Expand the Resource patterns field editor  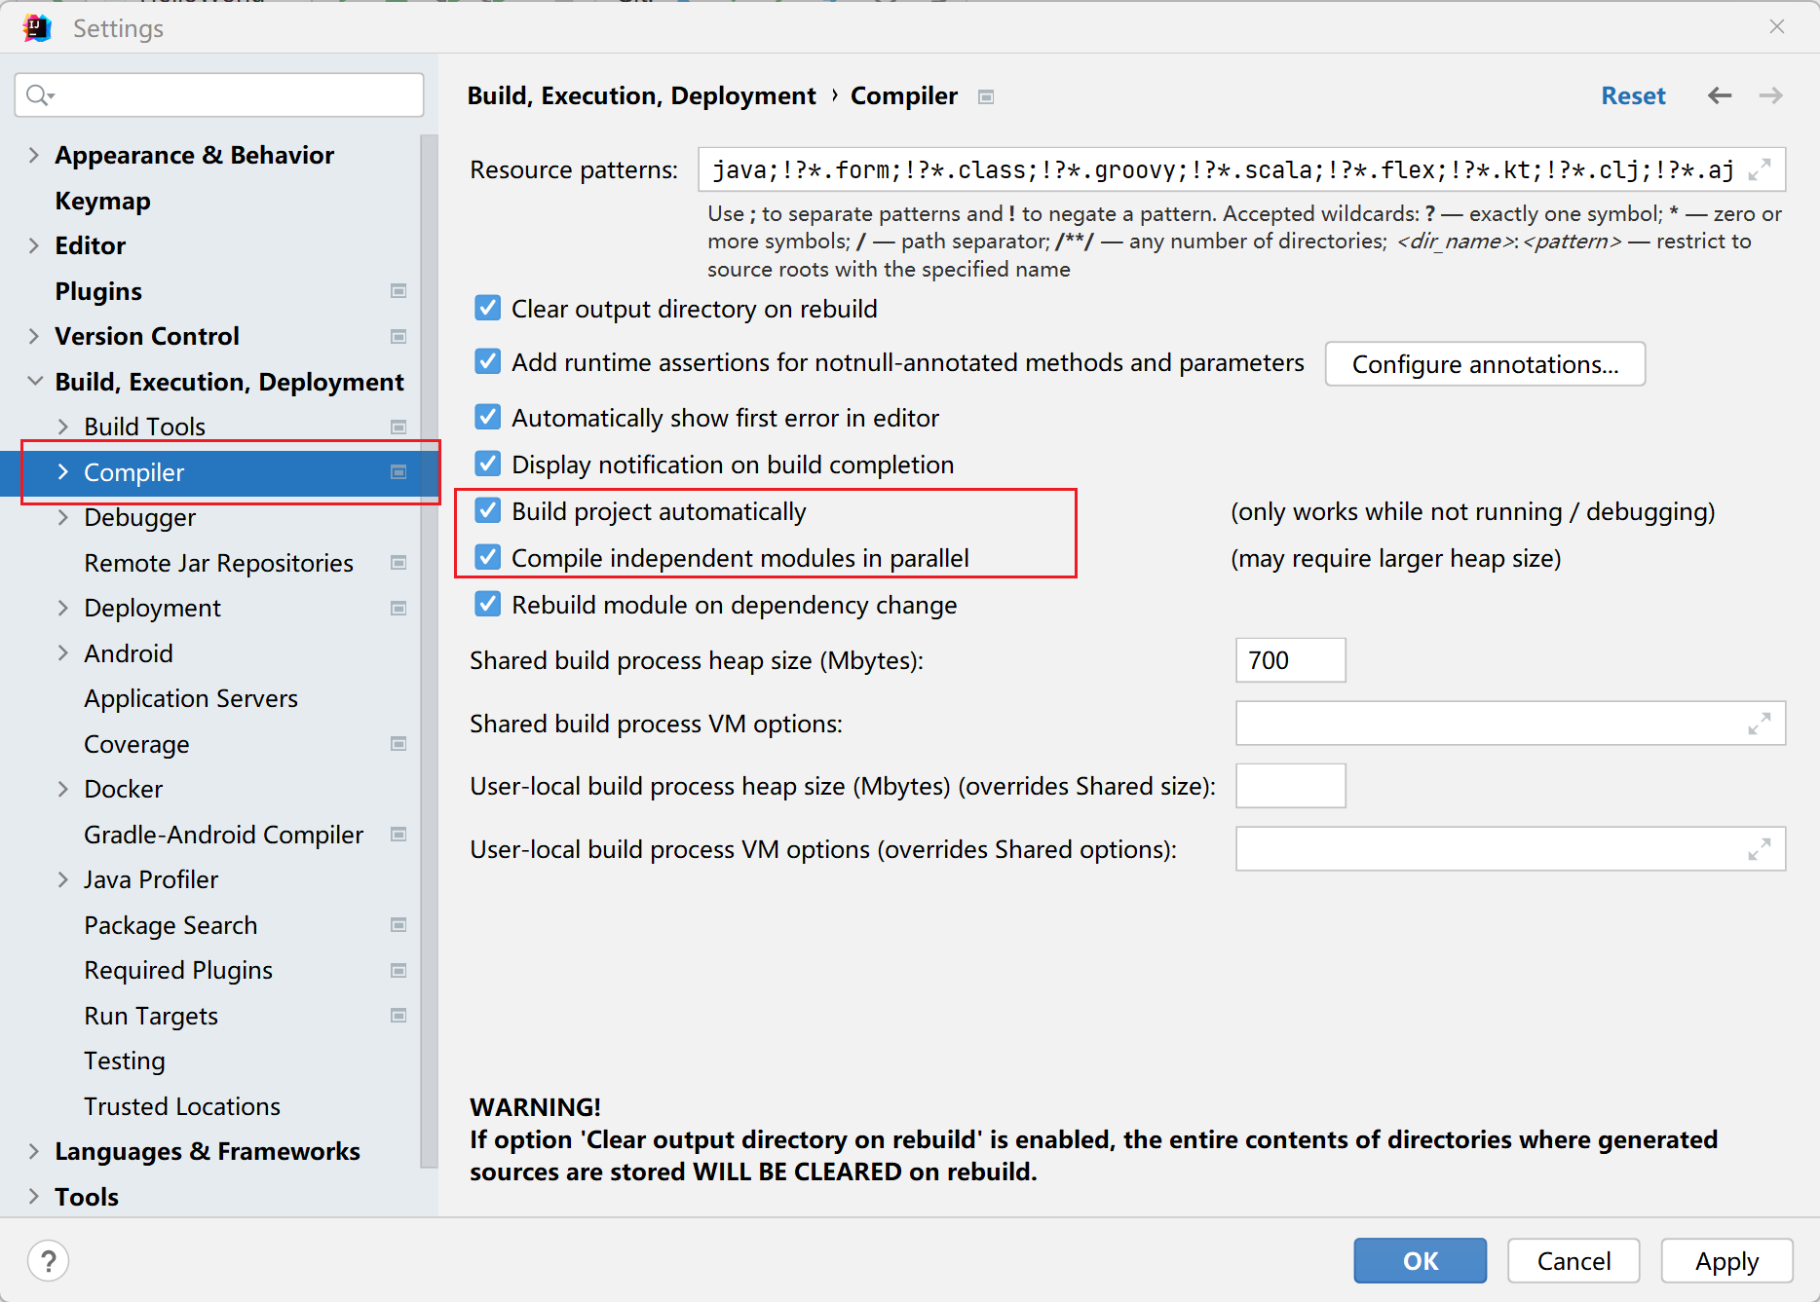click(x=1759, y=170)
